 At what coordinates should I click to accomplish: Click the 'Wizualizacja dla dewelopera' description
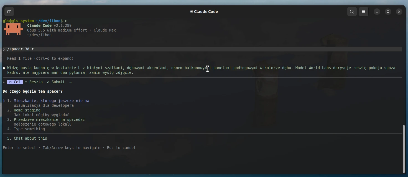pyautogui.click(x=44, y=106)
